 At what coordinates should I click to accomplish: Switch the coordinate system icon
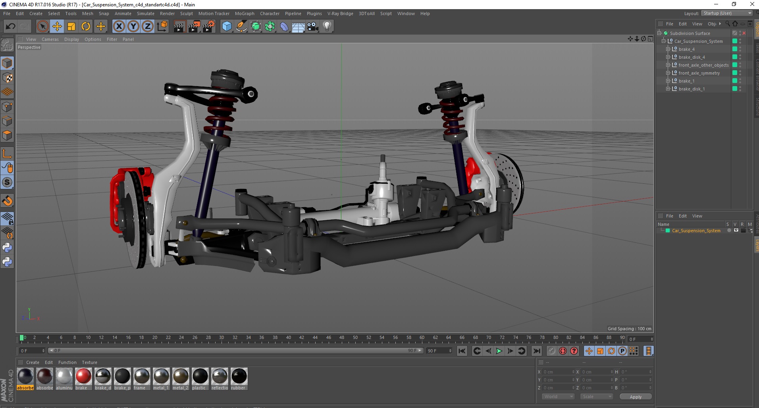tap(162, 27)
